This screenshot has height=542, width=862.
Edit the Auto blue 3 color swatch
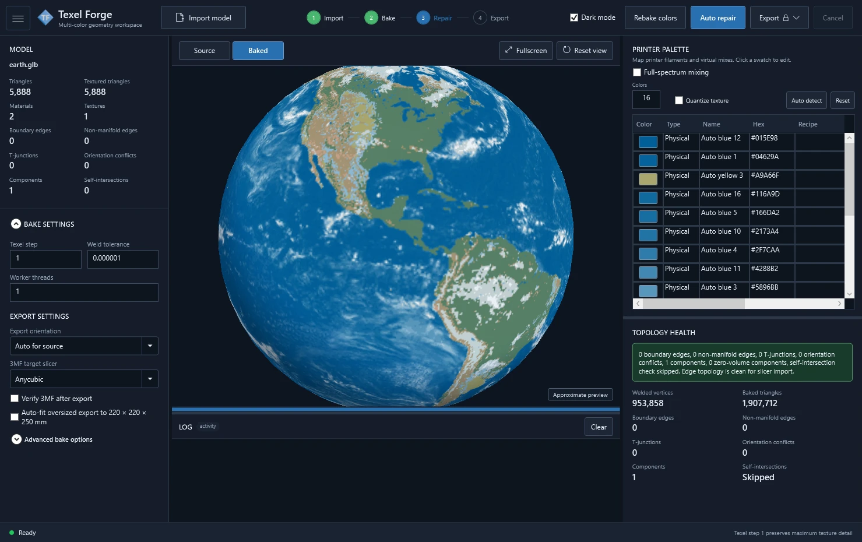648,291
